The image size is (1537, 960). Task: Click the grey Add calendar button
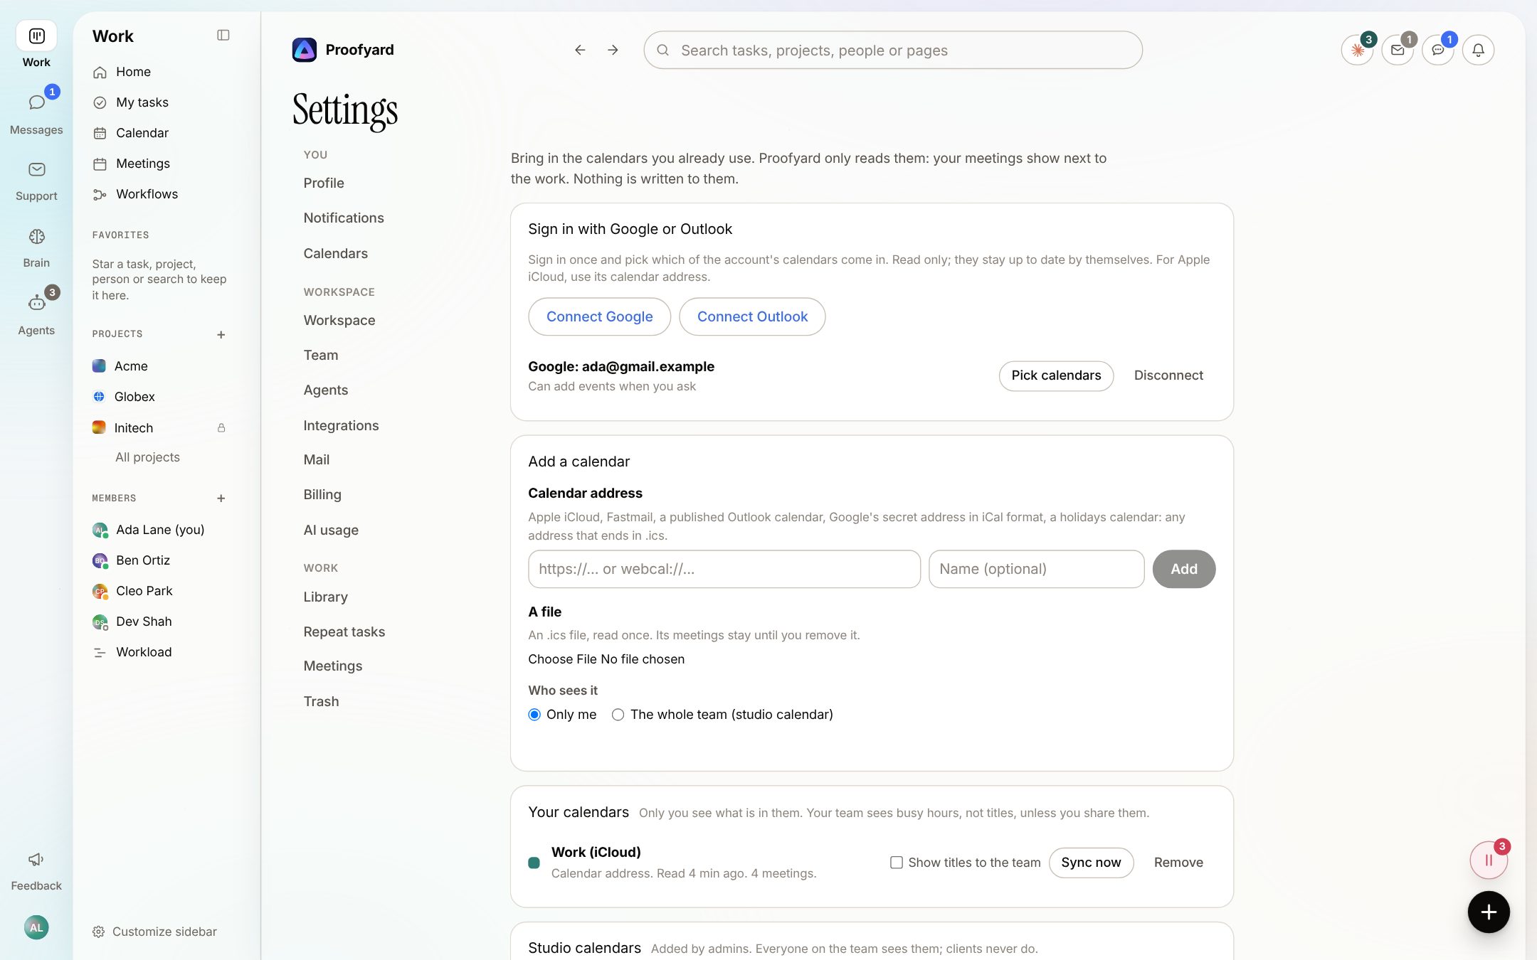point(1184,569)
